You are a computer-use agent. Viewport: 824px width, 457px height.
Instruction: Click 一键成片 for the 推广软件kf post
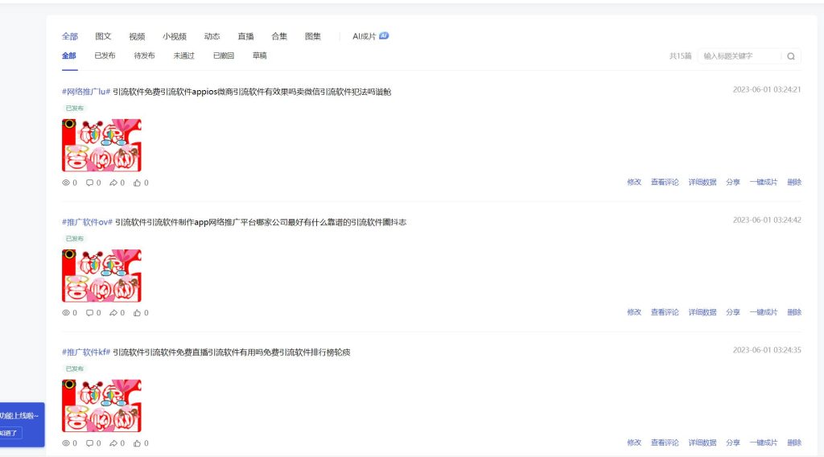click(x=764, y=443)
